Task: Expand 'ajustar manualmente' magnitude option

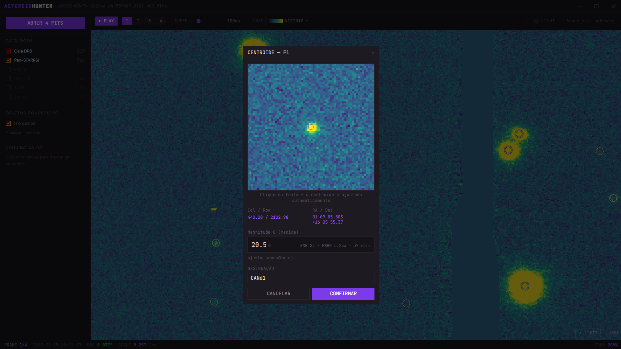Action: (x=270, y=258)
